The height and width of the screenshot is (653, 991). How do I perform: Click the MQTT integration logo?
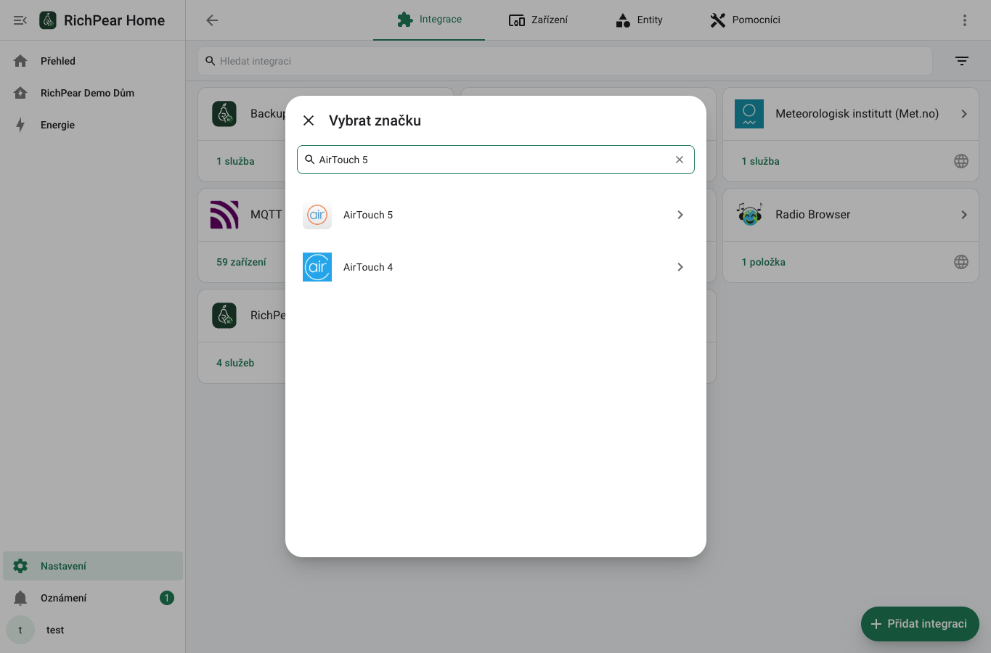[x=224, y=215]
